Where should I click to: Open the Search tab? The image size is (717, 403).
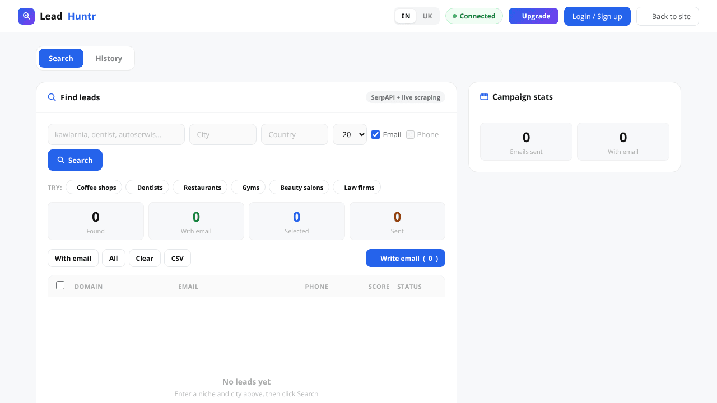[61, 58]
